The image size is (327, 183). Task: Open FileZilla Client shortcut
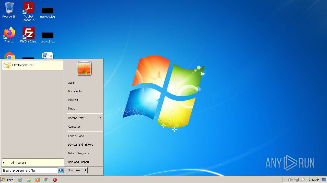tap(28, 35)
